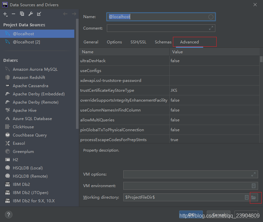Switch to the Advanced tab
This screenshot has width=263, height=222.
point(189,42)
